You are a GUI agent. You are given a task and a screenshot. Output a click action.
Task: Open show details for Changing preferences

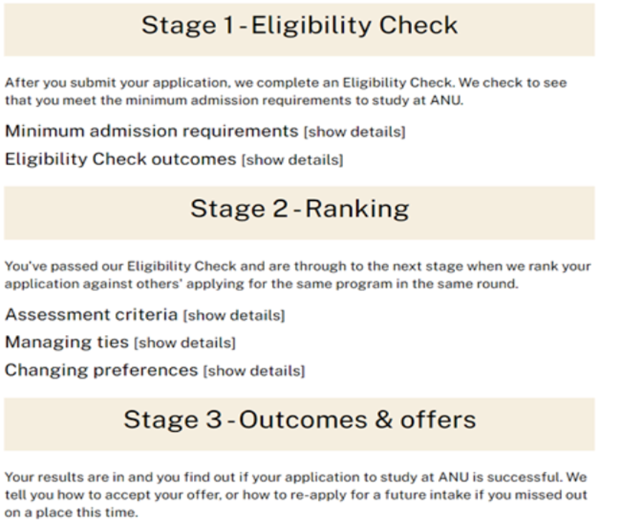(x=254, y=371)
